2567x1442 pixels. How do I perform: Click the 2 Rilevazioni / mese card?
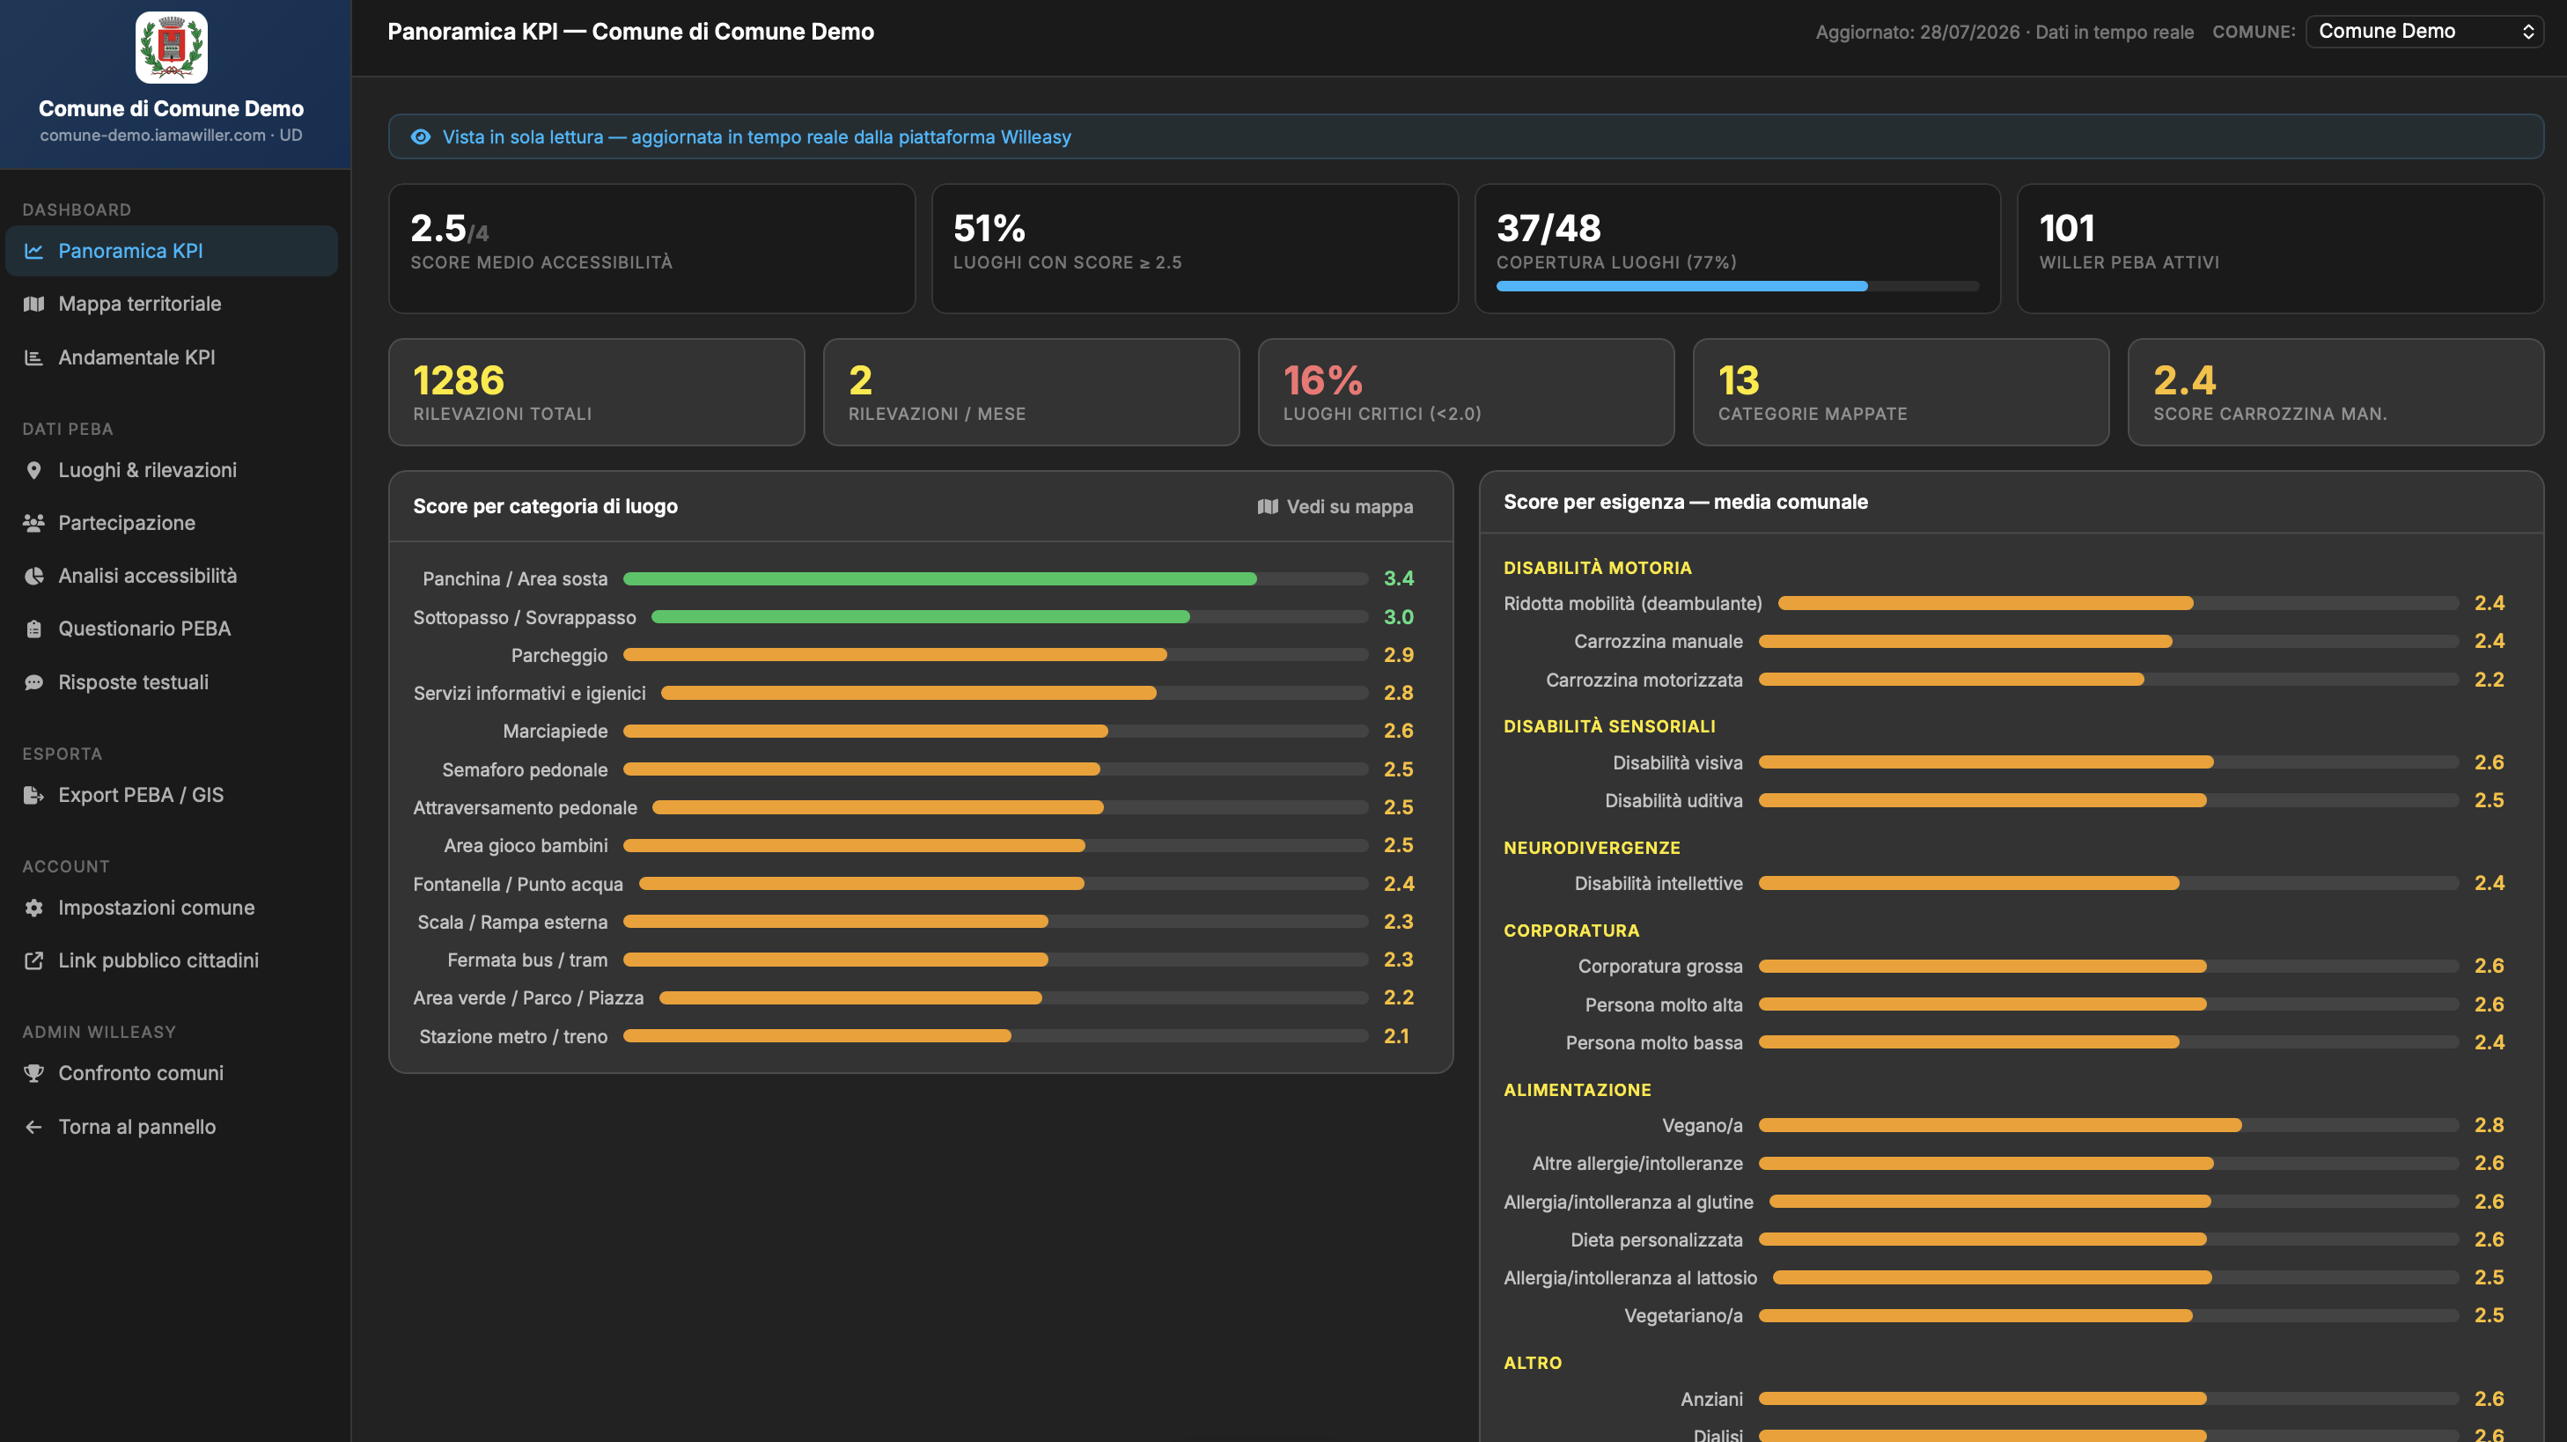1032,392
